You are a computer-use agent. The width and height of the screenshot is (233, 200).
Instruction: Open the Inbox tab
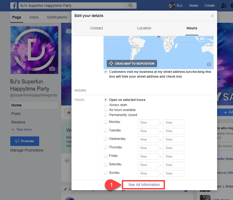point(34,17)
